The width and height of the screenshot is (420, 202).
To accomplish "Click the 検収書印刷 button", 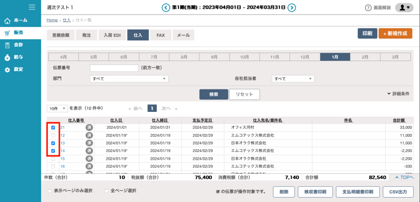I will 315,192.
